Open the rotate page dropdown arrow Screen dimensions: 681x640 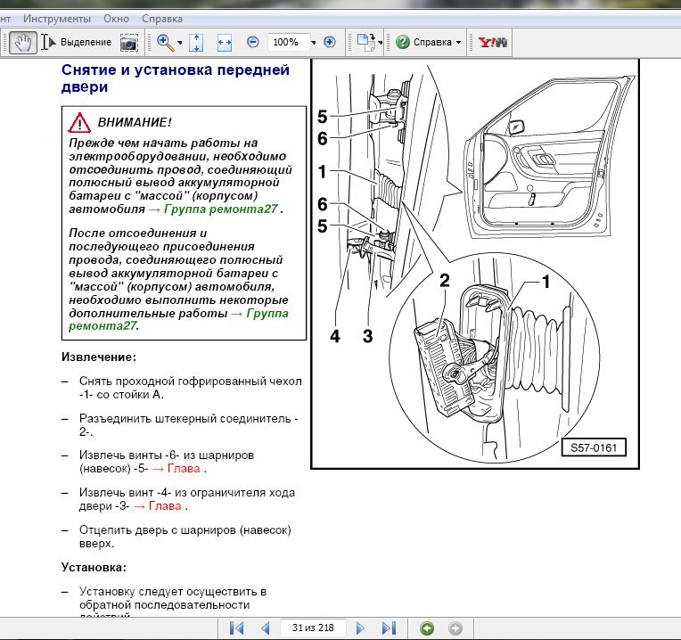pyautogui.click(x=381, y=43)
